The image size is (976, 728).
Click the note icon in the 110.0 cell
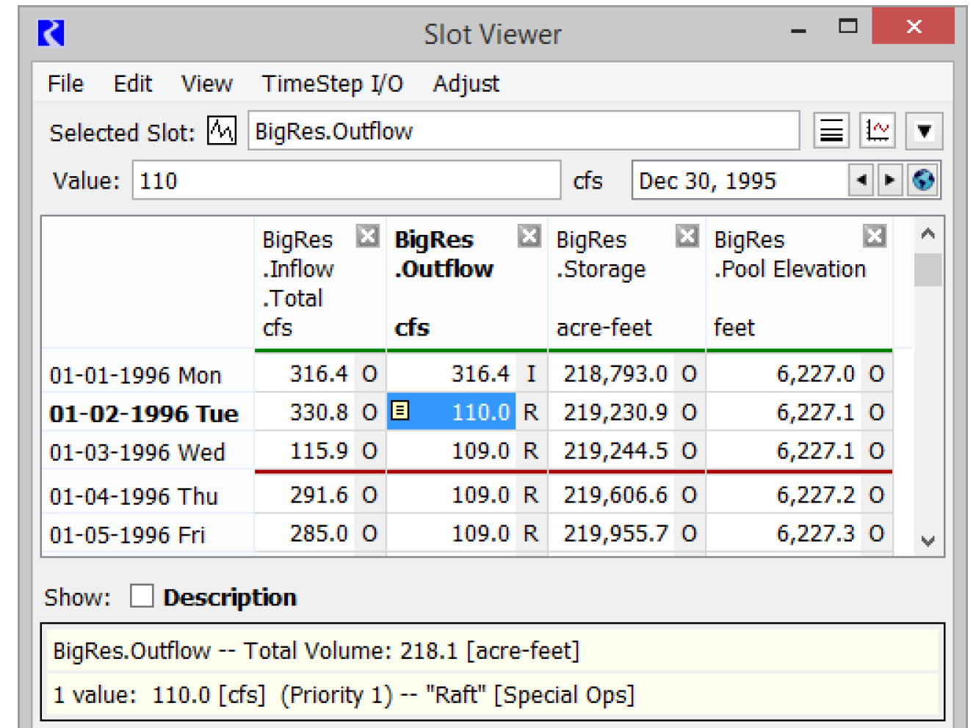click(400, 410)
